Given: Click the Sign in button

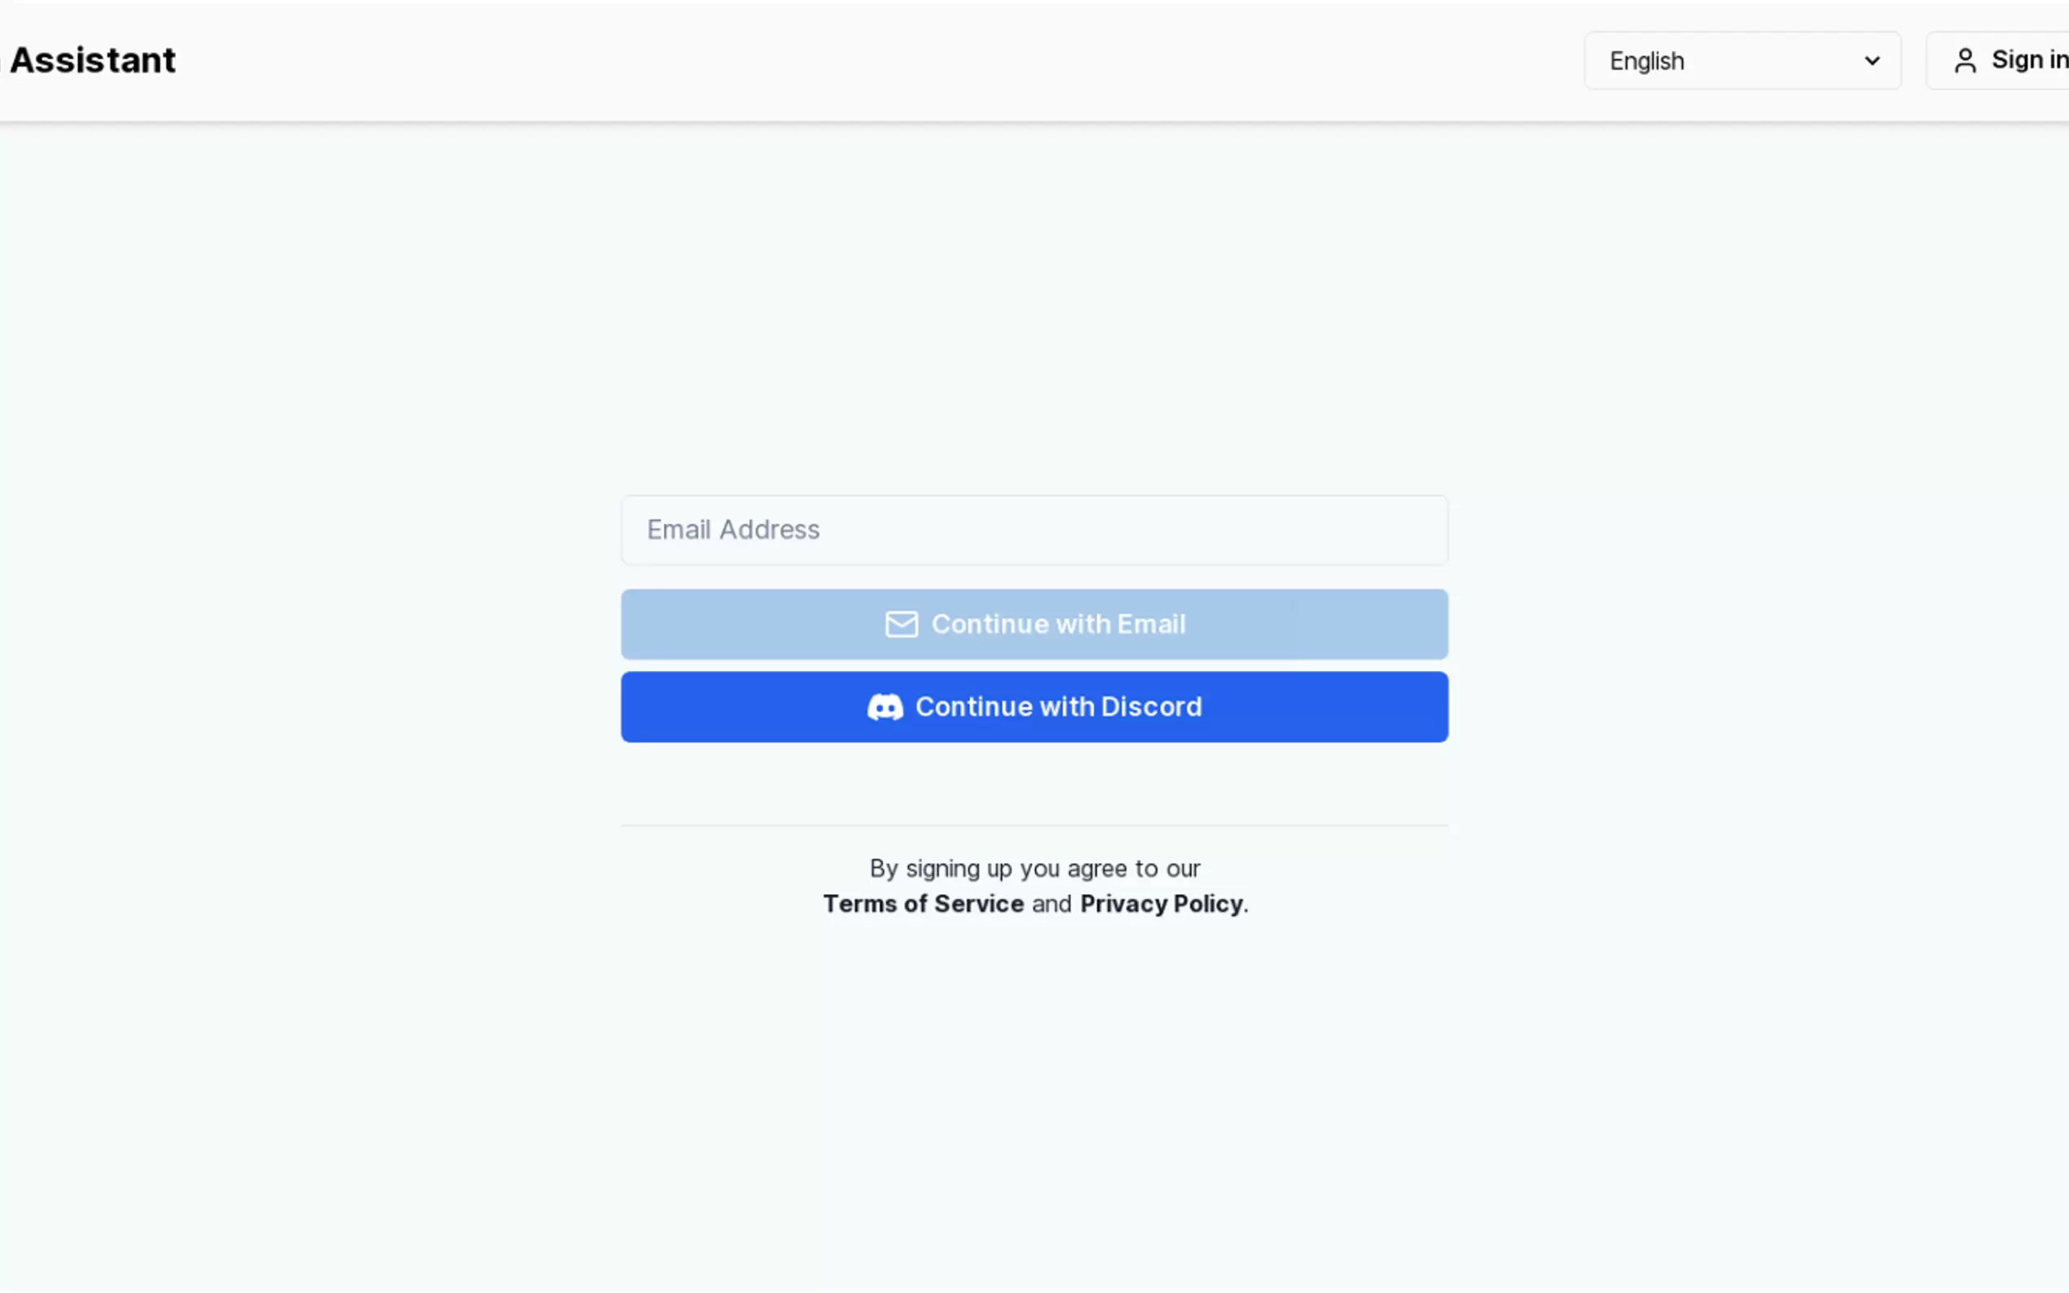Looking at the screenshot, I should click(x=2018, y=60).
